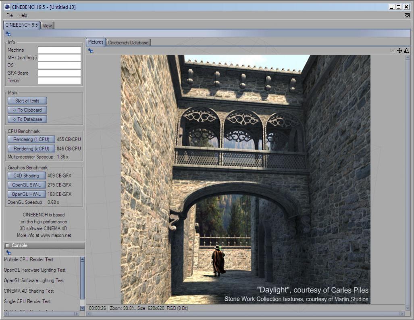Click the console horizontal scroll left arrow

point(7,314)
